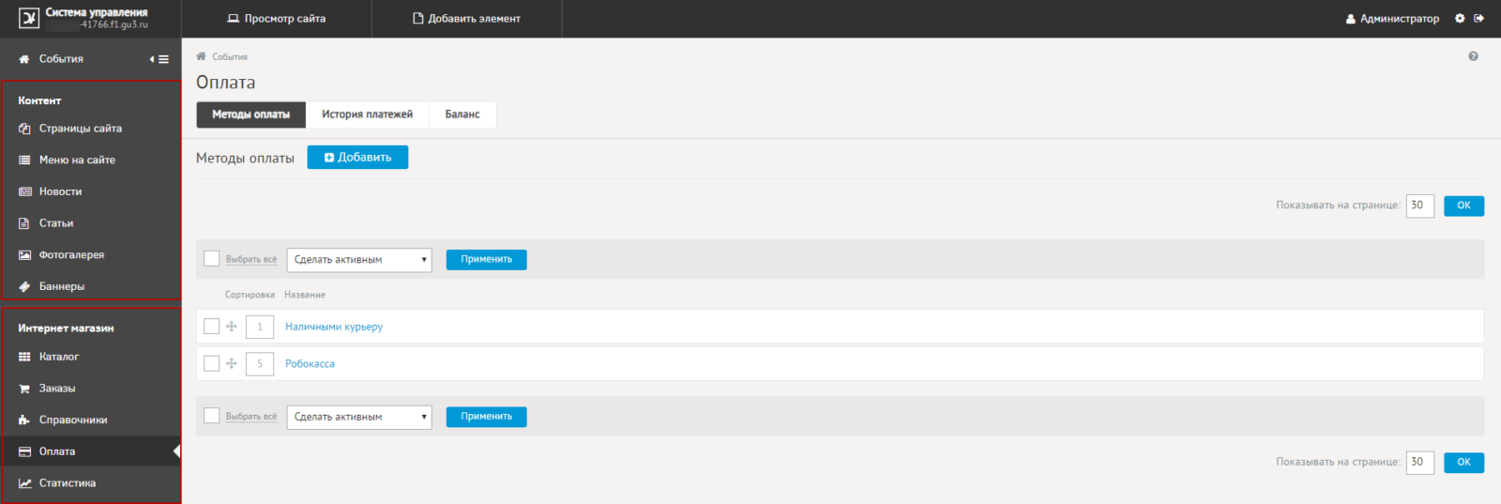Screen dimensions: 1501x504
Task: Click the Сортировка column header
Action: [x=250, y=295]
